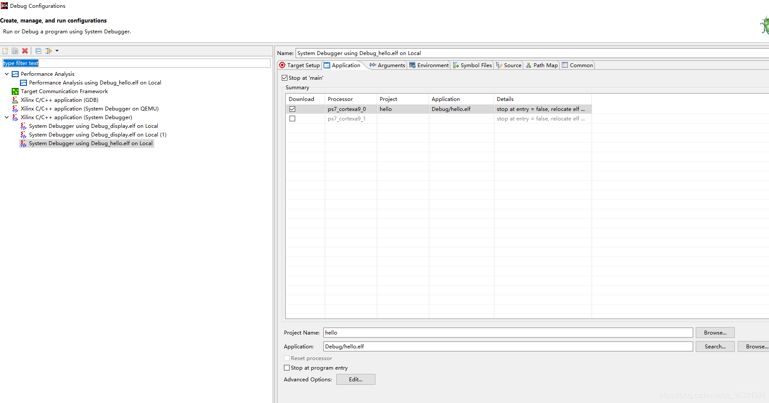The height and width of the screenshot is (403, 769).
Task: Open the filtering options dropdown arrow
Action: click(x=57, y=51)
